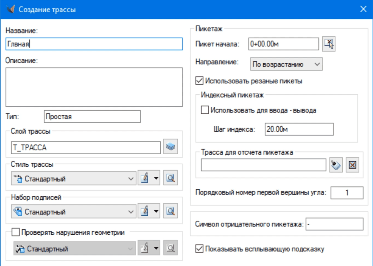Click the preview magnifier icon in Набор подписей
The image size is (373, 266).
click(x=170, y=212)
